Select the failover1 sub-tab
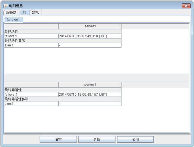 [13, 20]
